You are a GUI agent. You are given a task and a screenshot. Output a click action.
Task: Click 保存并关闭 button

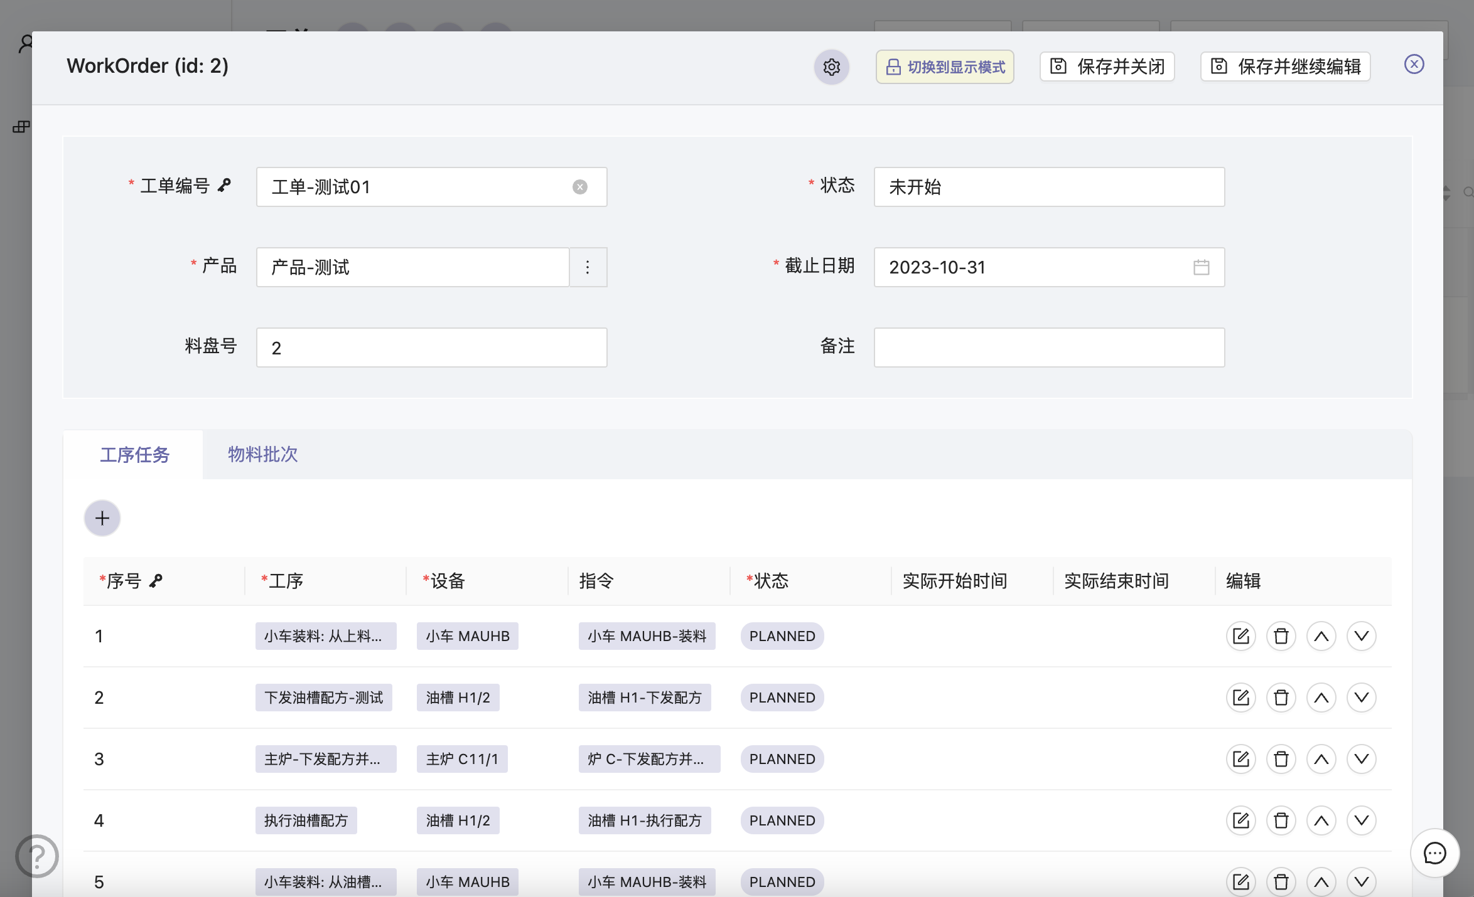point(1107,66)
